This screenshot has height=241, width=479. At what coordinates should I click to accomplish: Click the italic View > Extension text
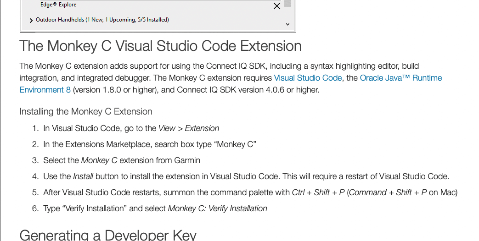[189, 128]
